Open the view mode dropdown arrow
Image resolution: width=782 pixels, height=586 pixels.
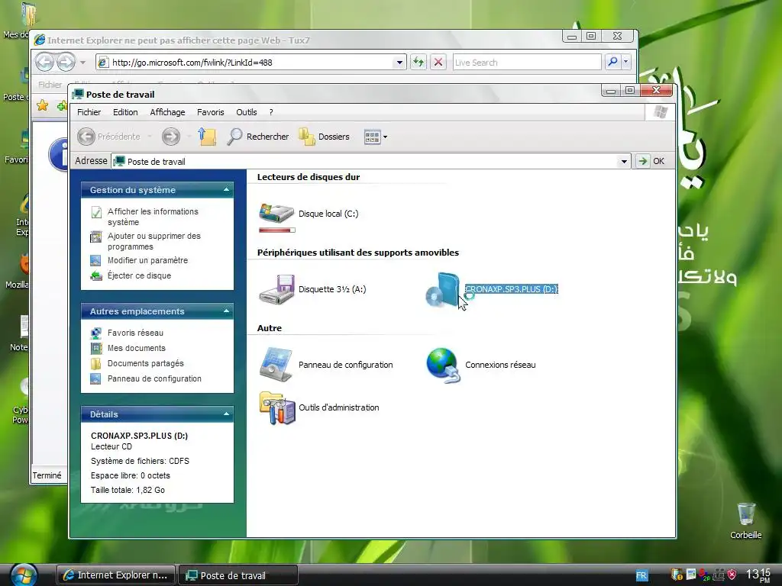385,137
